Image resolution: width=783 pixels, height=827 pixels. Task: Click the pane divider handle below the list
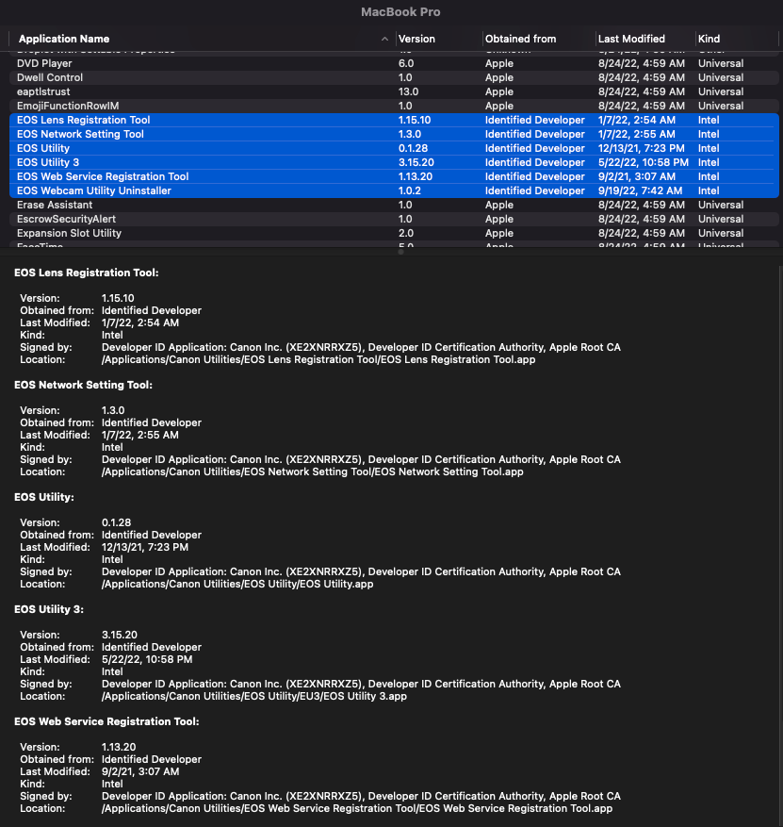coord(400,252)
